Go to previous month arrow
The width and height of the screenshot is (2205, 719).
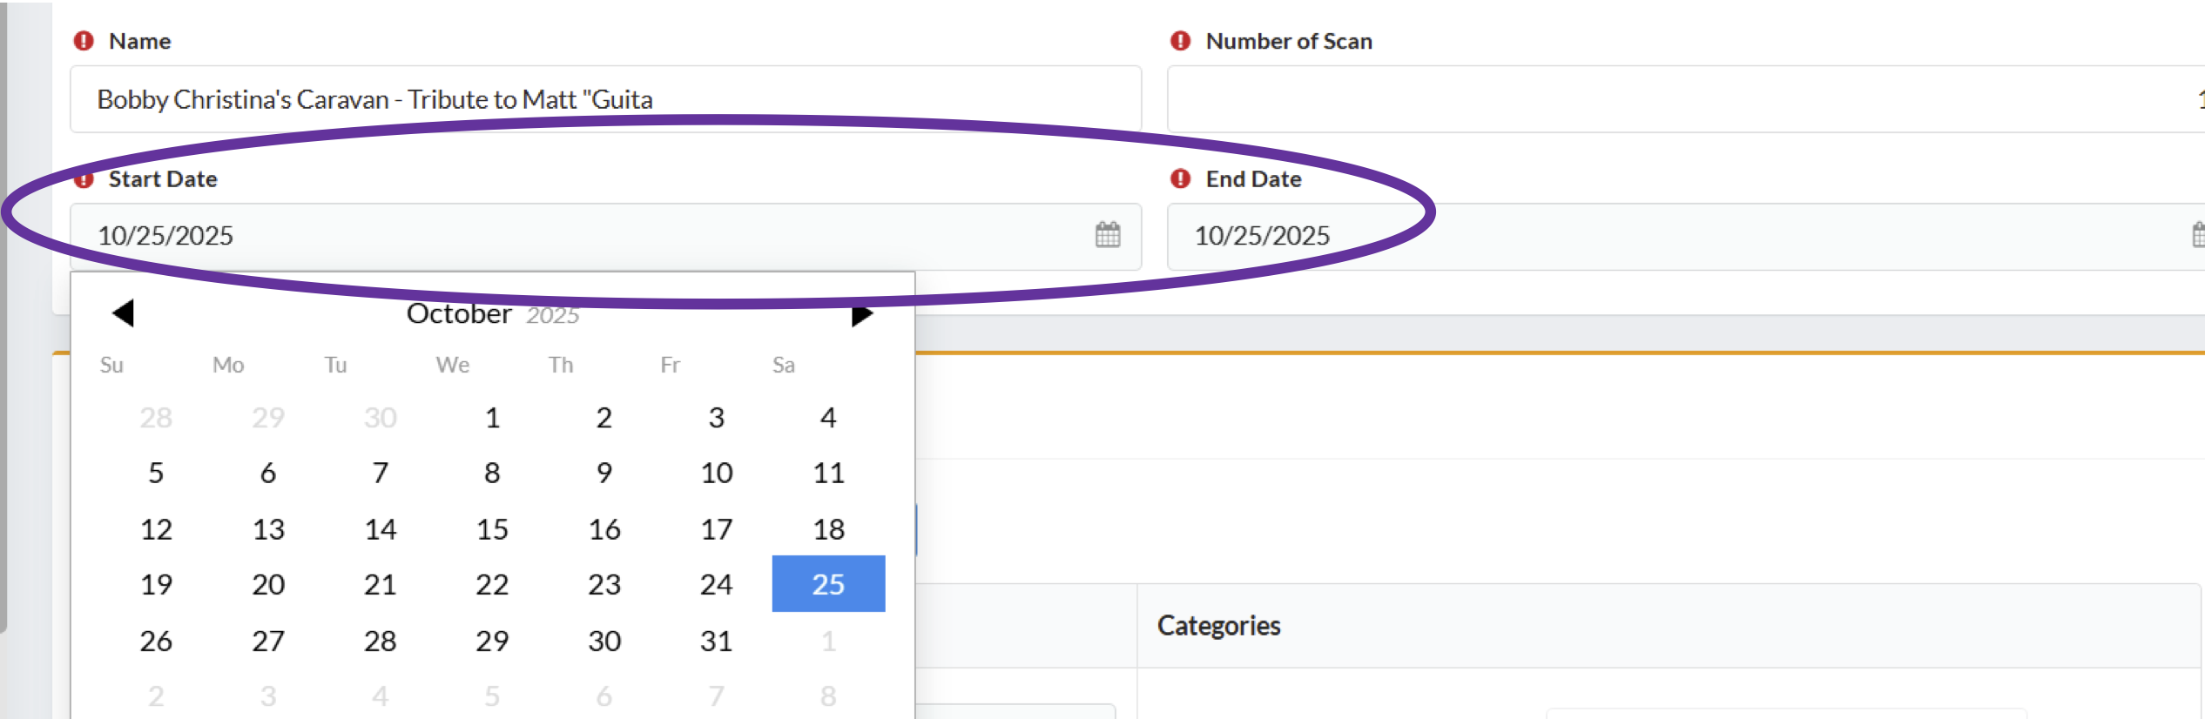pos(123,312)
